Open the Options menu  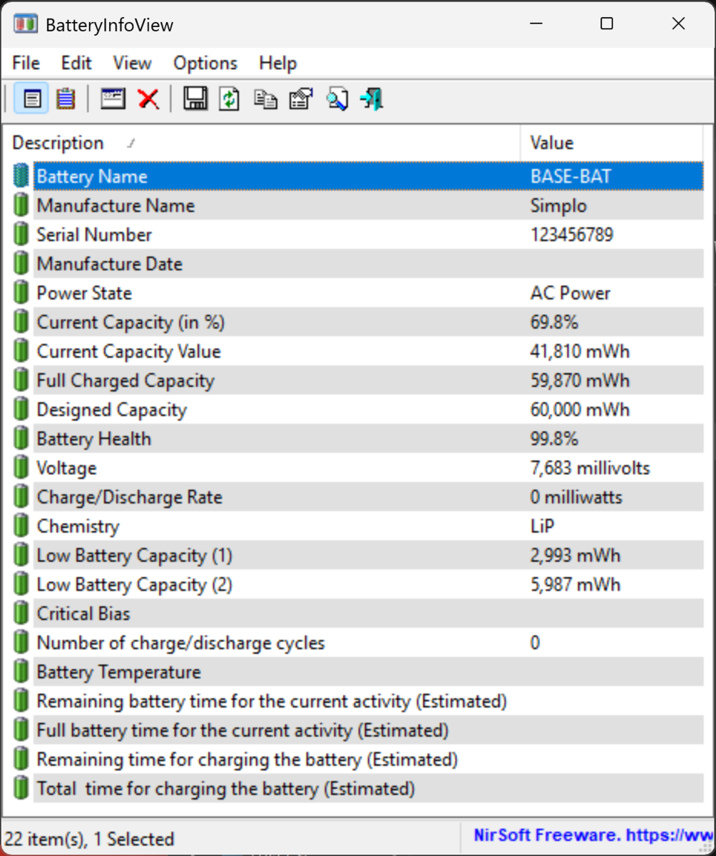(205, 63)
